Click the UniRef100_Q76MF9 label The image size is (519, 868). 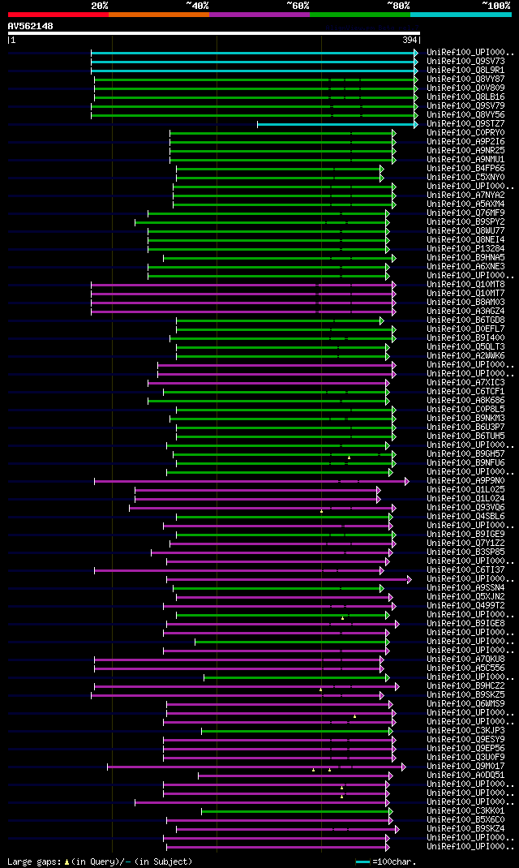pos(465,213)
